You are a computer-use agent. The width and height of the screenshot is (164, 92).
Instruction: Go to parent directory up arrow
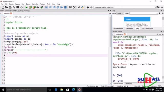[x=162, y=7]
